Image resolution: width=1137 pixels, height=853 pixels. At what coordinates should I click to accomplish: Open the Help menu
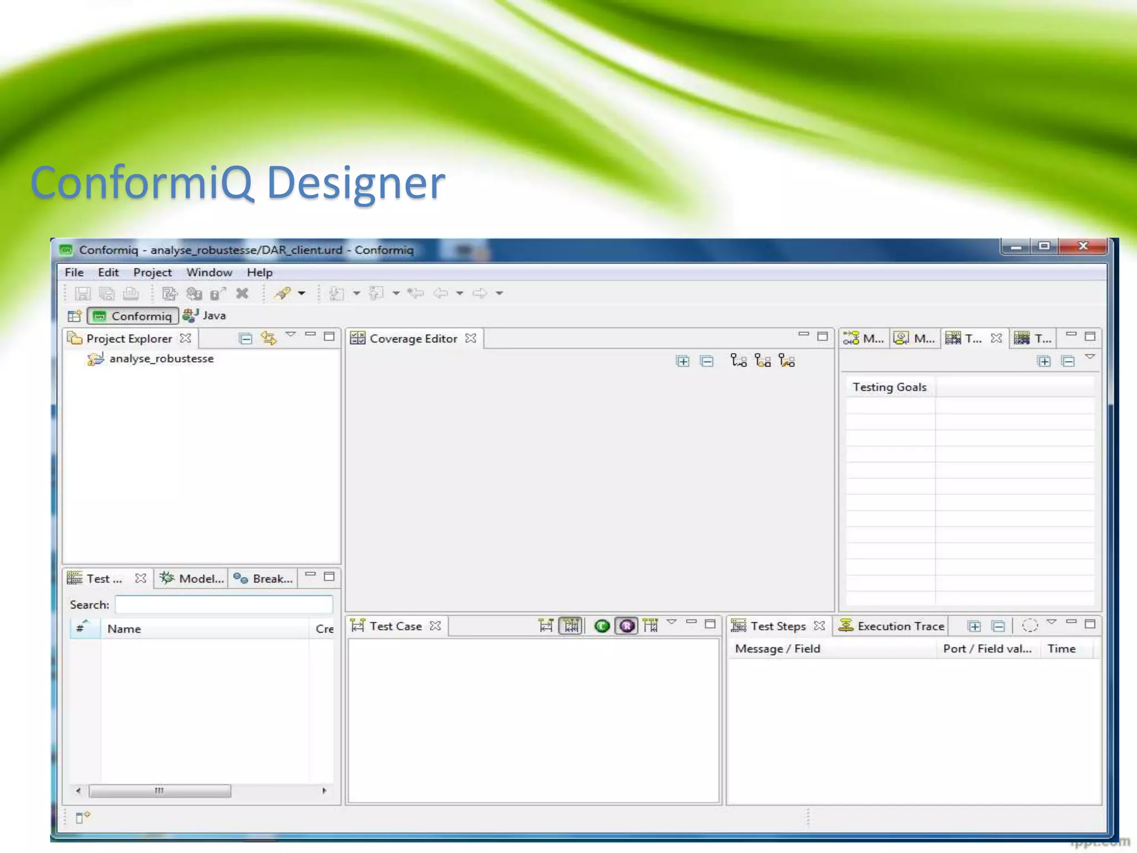coord(260,272)
